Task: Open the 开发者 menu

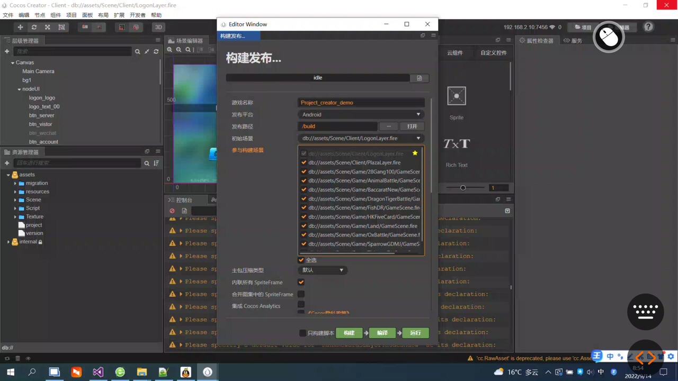Action: click(138, 15)
